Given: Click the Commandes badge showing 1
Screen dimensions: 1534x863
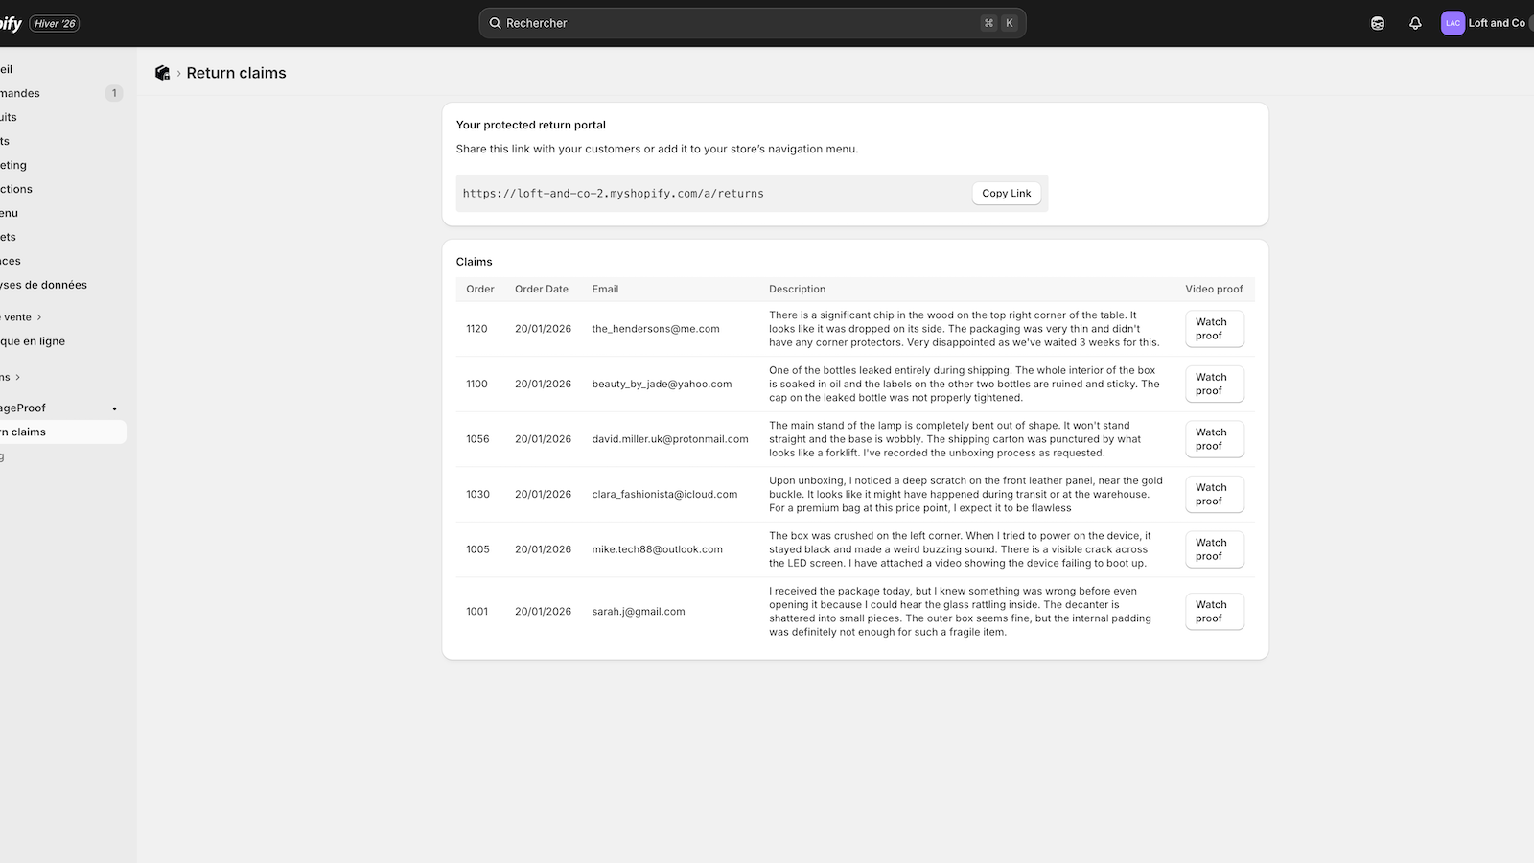Looking at the screenshot, I should (114, 93).
